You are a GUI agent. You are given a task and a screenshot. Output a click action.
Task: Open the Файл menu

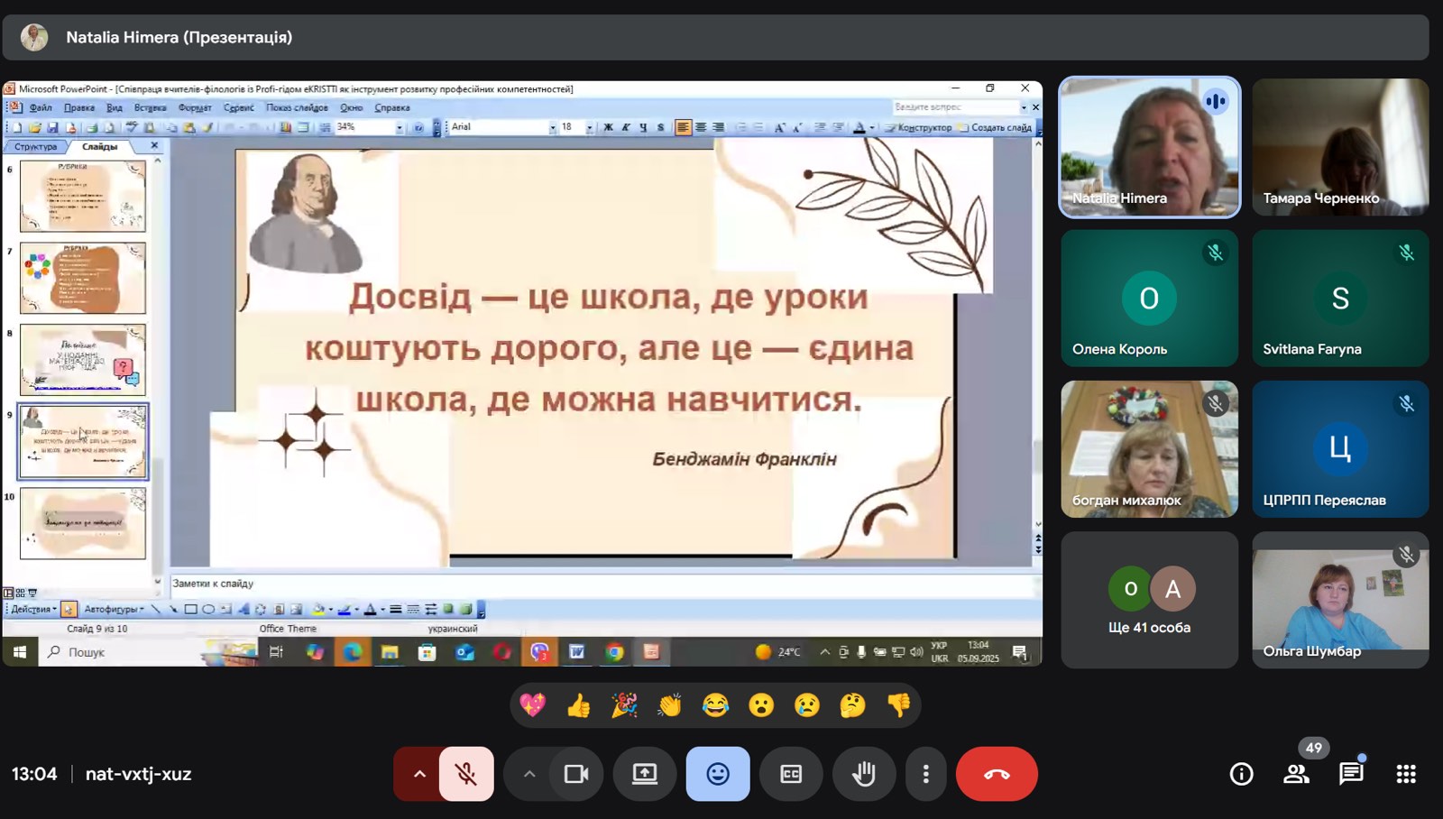point(41,107)
